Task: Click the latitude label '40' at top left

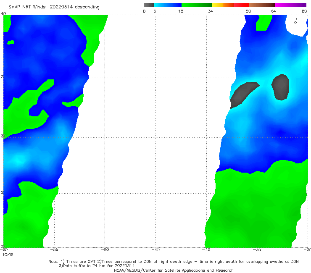Action: (3, 13)
